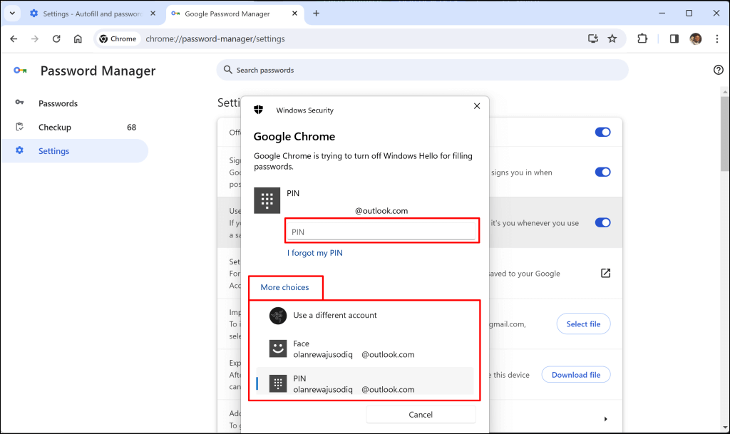Image resolution: width=730 pixels, height=434 pixels.
Task: Open the side panel icon
Action: [674, 38]
